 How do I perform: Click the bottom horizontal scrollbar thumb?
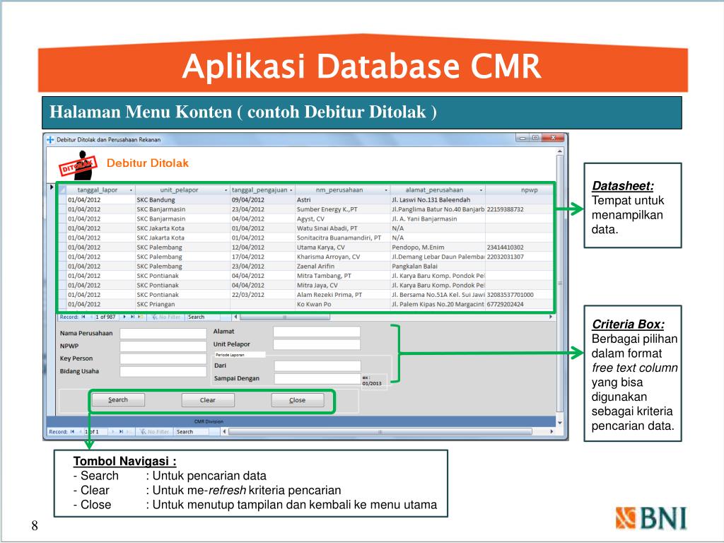(x=380, y=432)
